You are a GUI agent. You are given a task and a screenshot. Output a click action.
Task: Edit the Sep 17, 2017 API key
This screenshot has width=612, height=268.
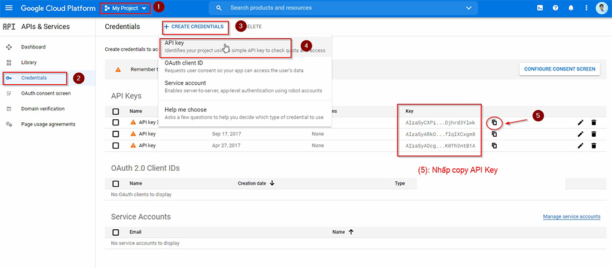[x=580, y=134]
